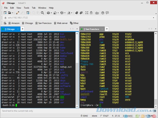Open the Window menu
The image size is (158, 118).
[42, 8]
